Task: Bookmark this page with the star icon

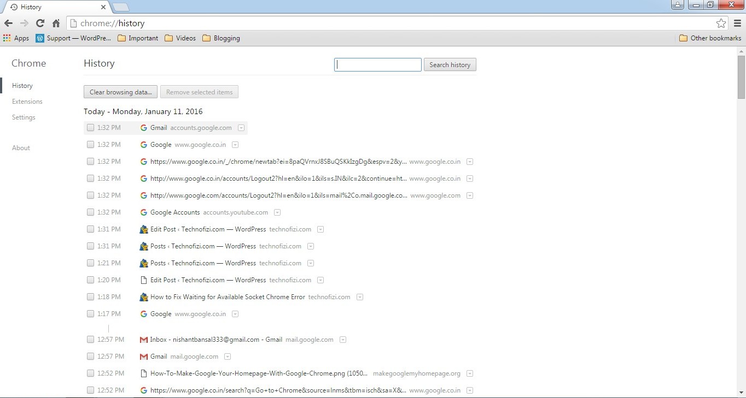Action: [x=721, y=23]
